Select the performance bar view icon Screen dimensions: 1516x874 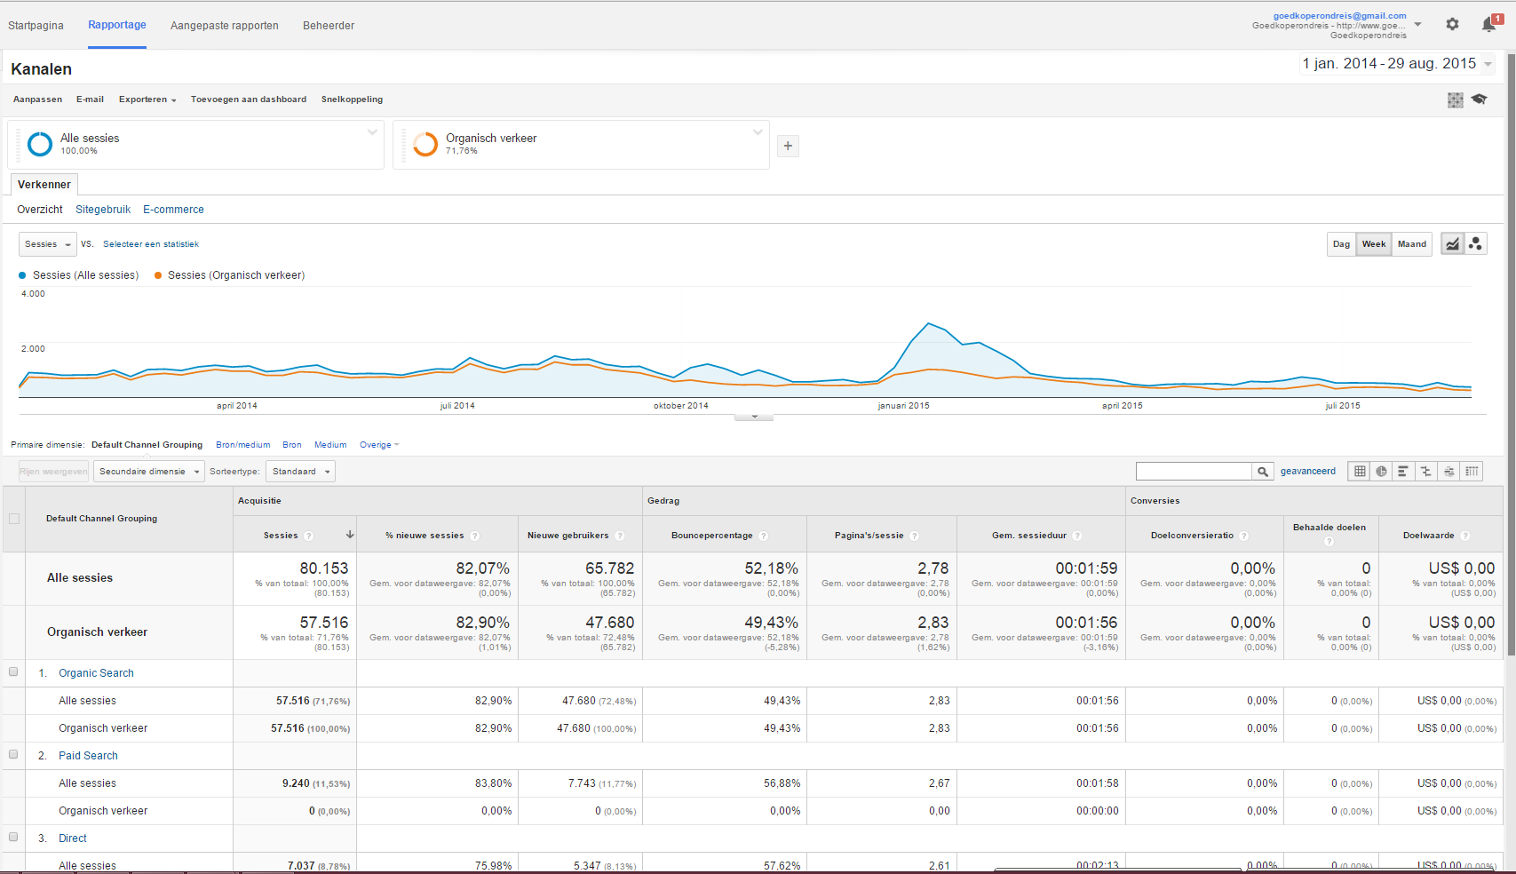click(x=1403, y=472)
